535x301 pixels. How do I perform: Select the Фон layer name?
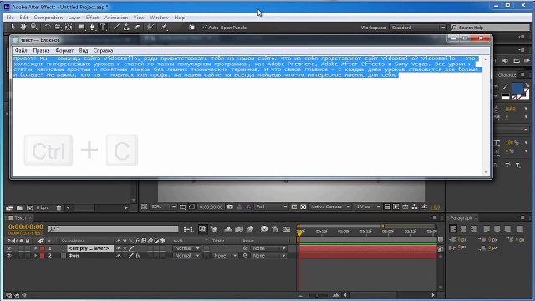click(x=74, y=256)
